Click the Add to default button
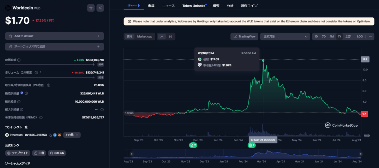Screen dimensions: 379x168 pos(54,36)
